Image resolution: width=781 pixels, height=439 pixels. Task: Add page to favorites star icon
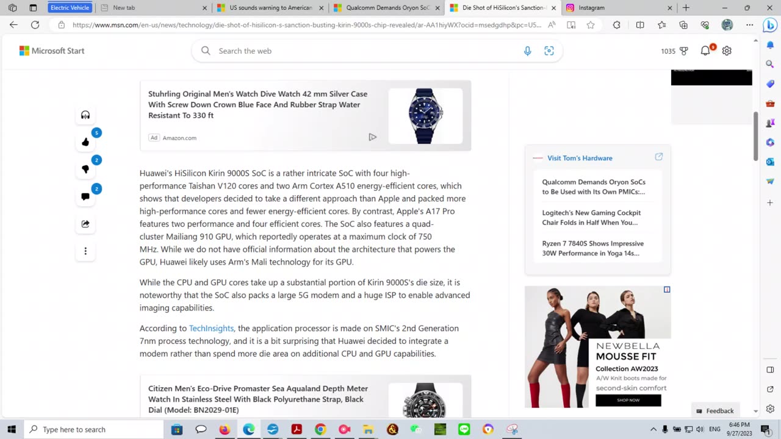(591, 25)
